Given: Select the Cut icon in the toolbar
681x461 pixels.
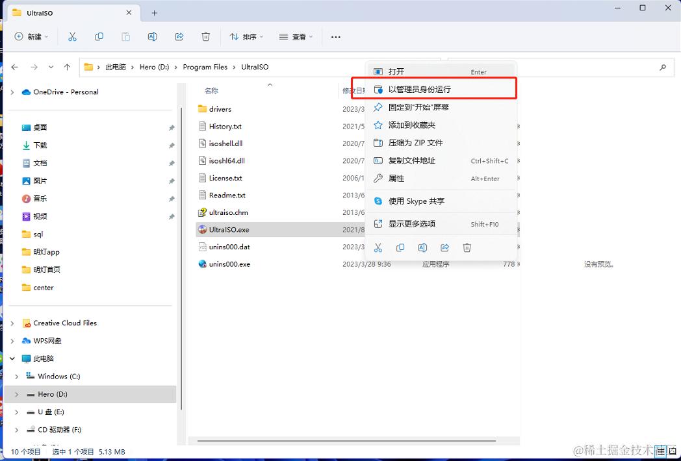Looking at the screenshot, I should point(73,37).
